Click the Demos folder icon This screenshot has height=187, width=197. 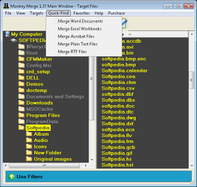[x=22, y=84]
